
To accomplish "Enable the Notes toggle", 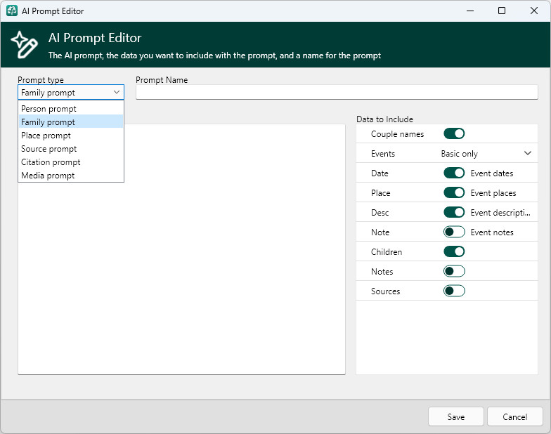I will (x=454, y=271).
